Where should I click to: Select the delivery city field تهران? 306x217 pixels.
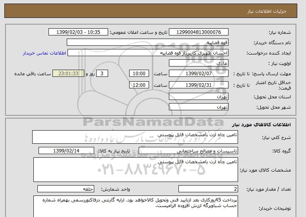[198, 107]
